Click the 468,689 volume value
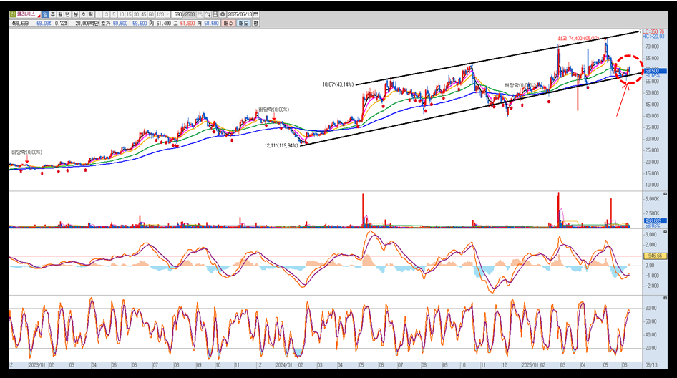The height and width of the screenshot is (378, 677). click(x=20, y=24)
